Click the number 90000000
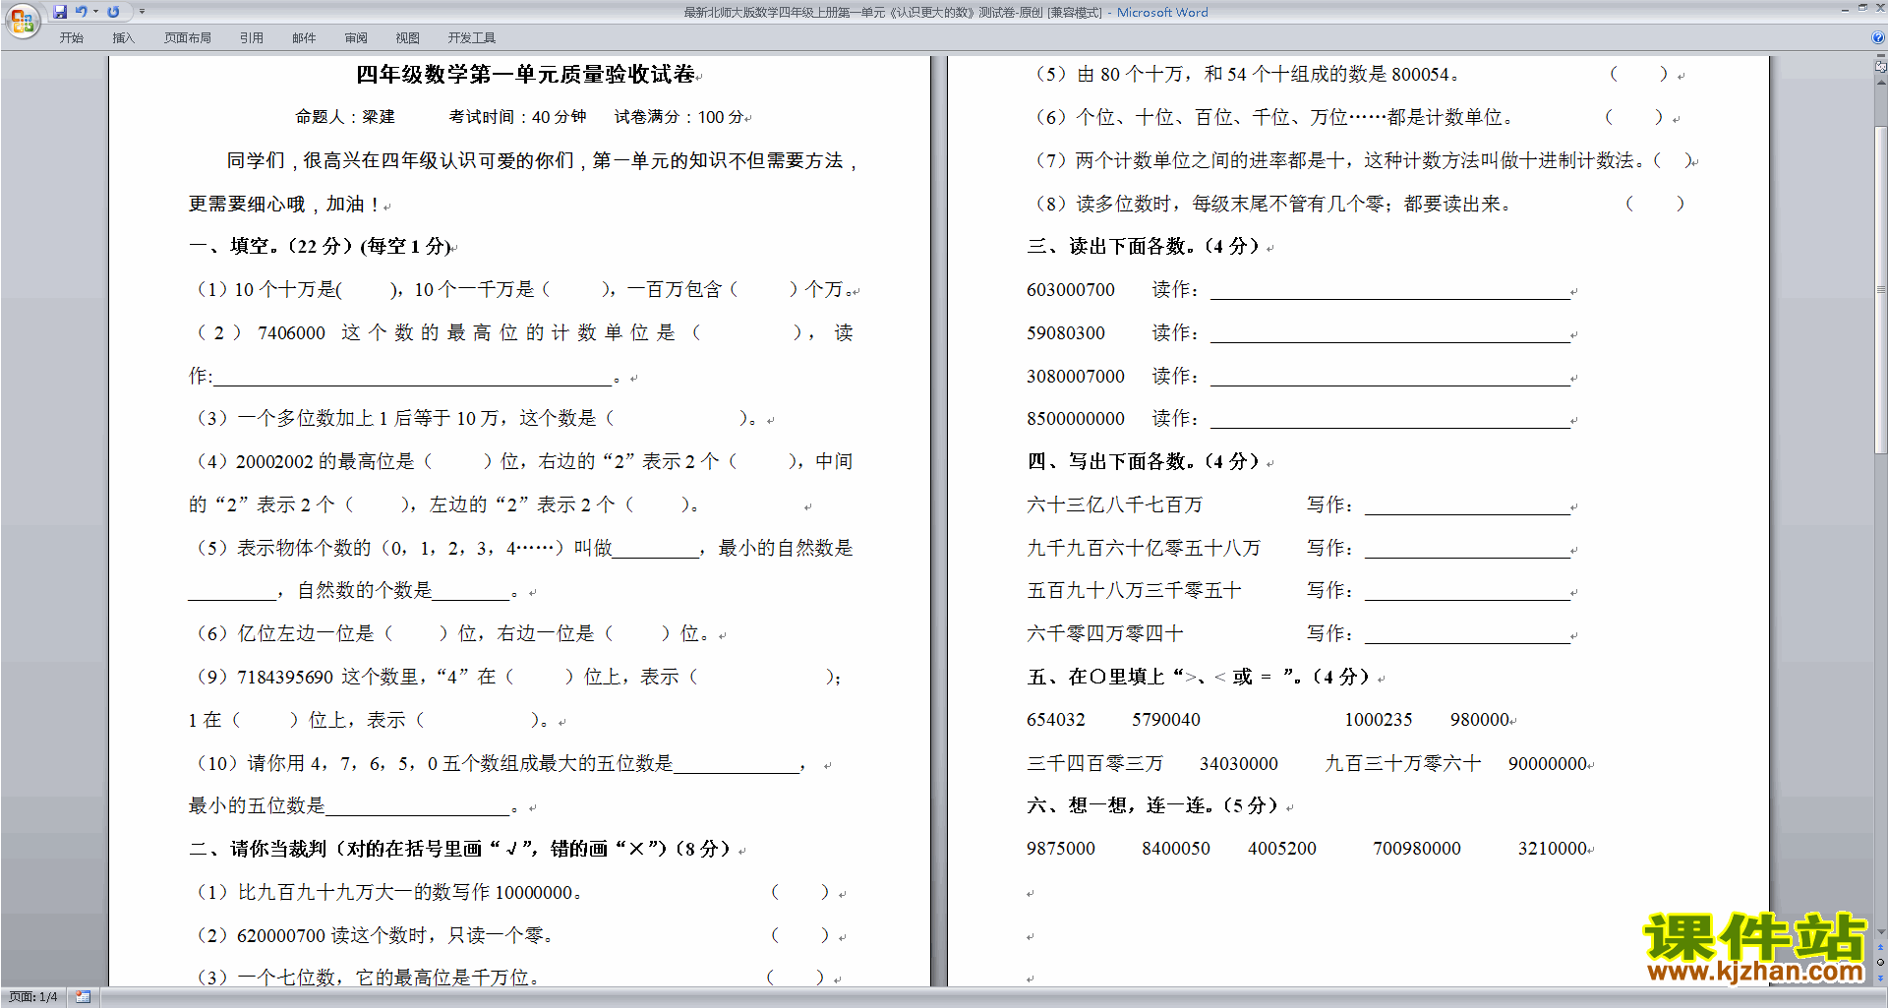 click(x=1548, y=764)
